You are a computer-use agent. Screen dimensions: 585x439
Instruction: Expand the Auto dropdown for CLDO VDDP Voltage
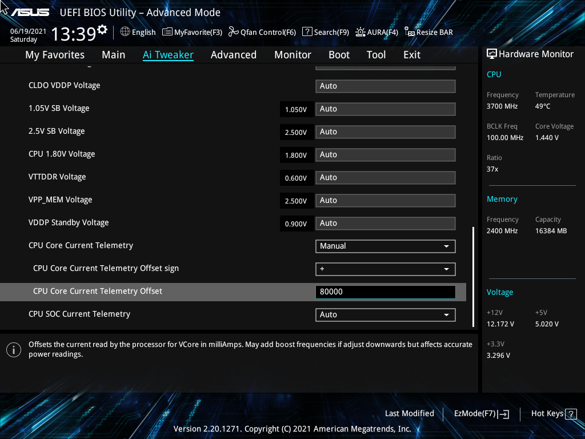tap(385, 86)
